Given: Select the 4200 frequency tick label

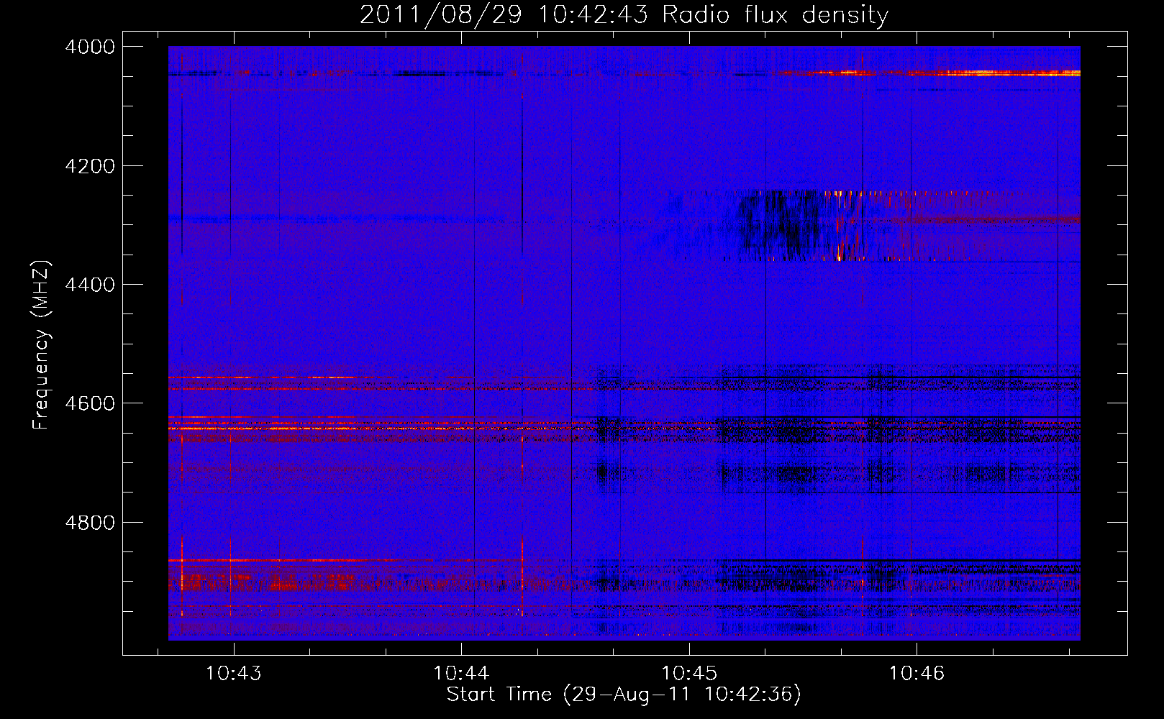Looking at the screenshot, I should click(90, 166).
